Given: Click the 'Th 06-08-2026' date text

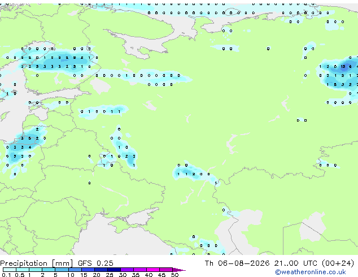Looking at the screenshot, I should (x=237, y=263).
